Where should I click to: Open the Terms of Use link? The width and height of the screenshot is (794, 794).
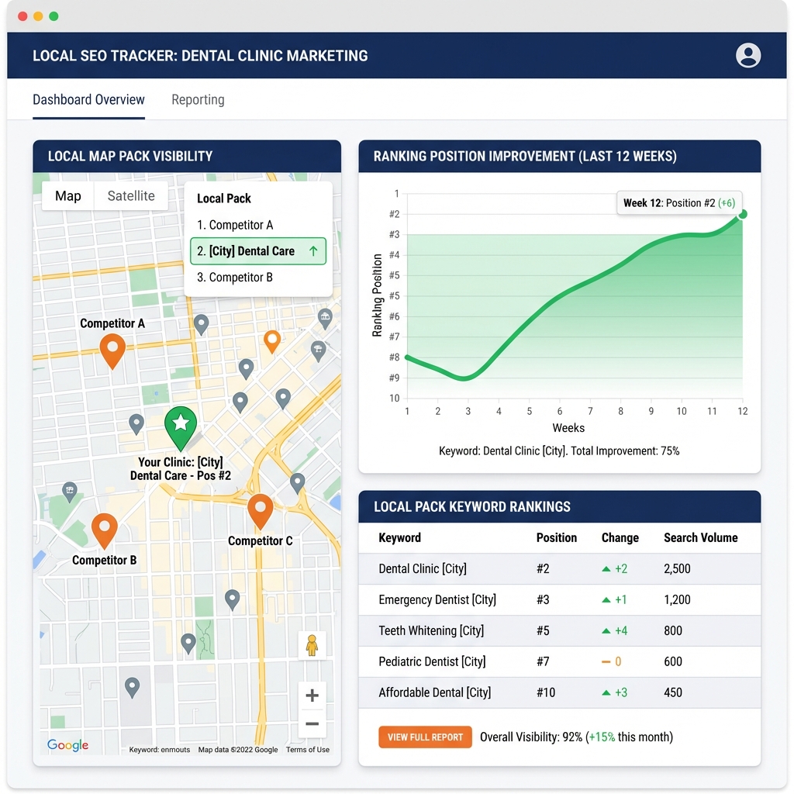click(307, 750)
